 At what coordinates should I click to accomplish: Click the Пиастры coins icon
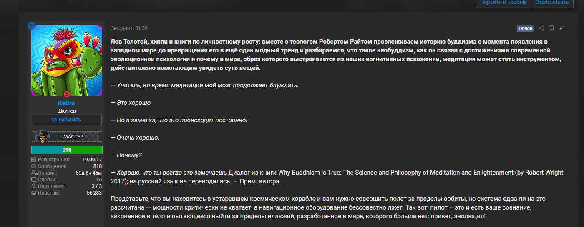pos(34,193)
